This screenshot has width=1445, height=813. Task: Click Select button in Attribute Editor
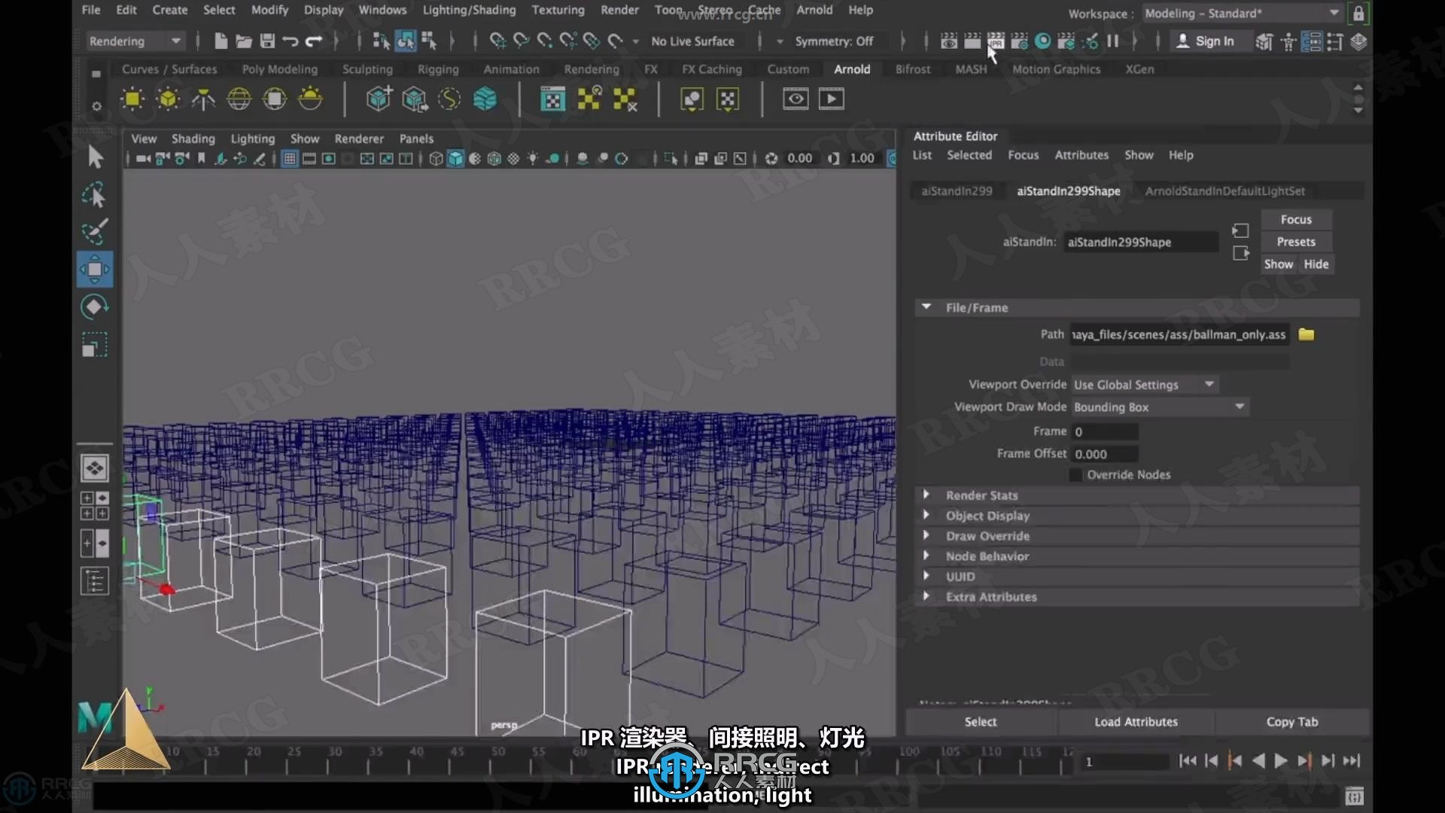[981, 722]
